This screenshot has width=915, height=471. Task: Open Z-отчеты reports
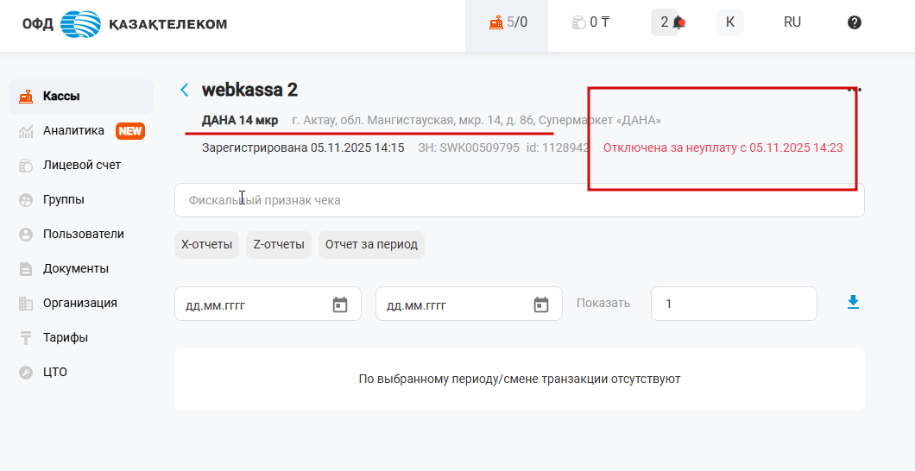pos(279,244)
